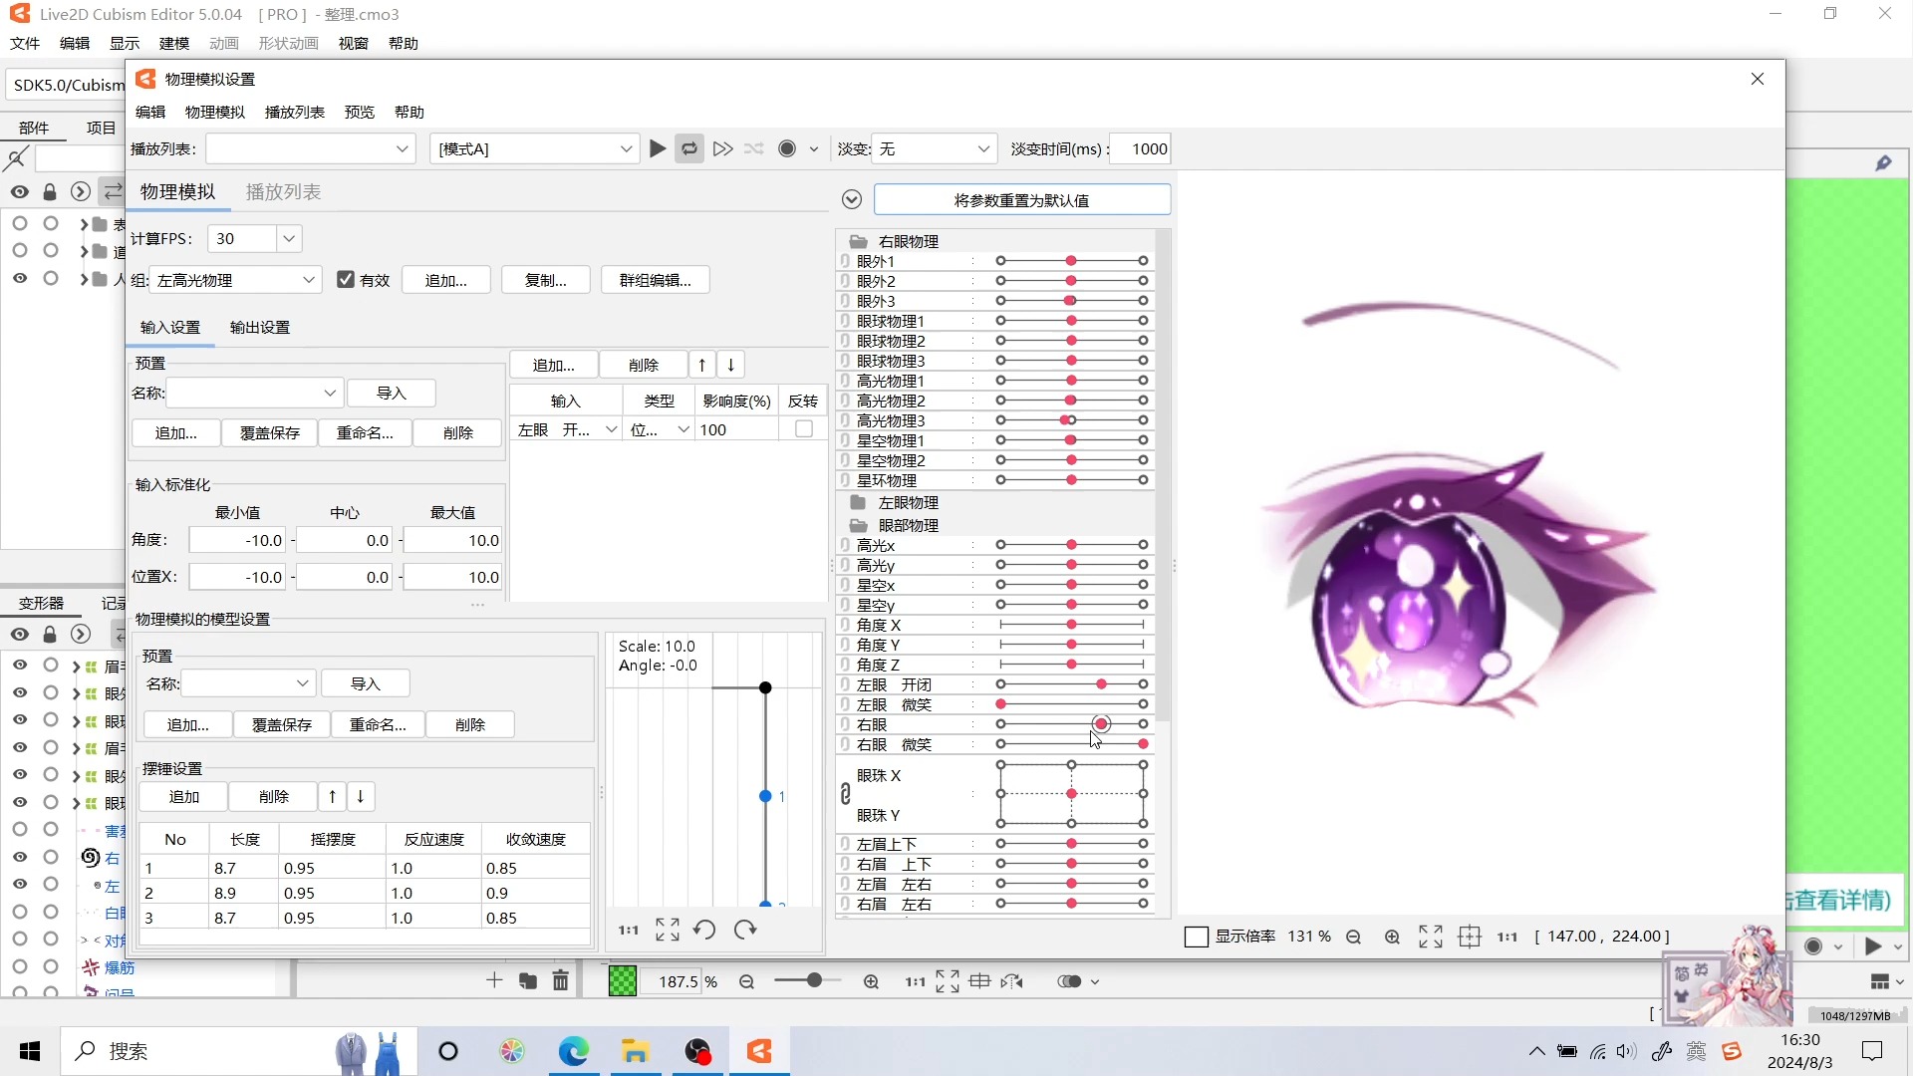Toggle lock icon in parts panel header

pyautogui.click(x=50, y=192)
